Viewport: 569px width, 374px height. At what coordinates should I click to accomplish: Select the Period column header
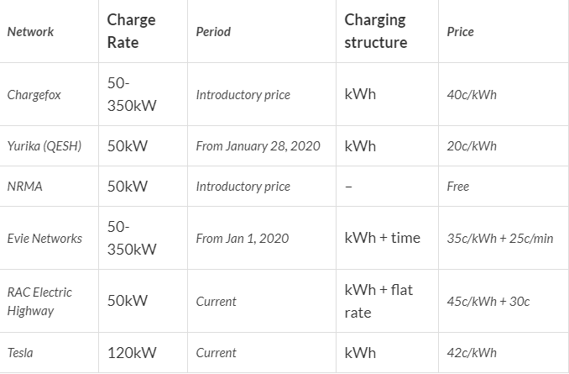click(x=213, y=32)
